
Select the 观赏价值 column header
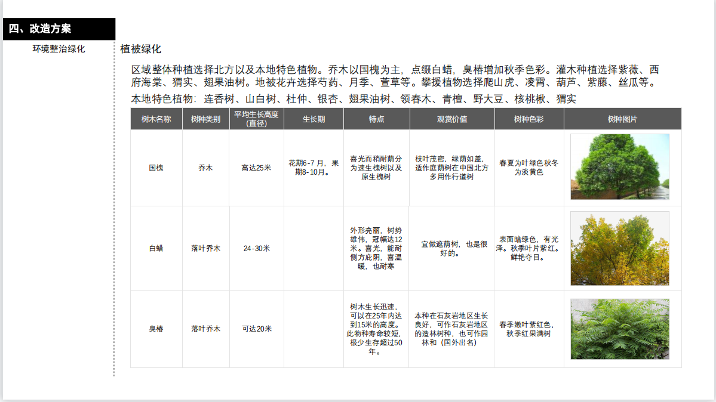pos(451,119)
